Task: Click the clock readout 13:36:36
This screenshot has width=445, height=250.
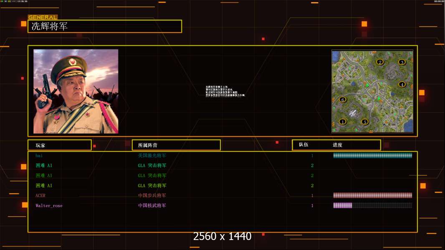Action: pyautogui.click(x=23, y=1)
